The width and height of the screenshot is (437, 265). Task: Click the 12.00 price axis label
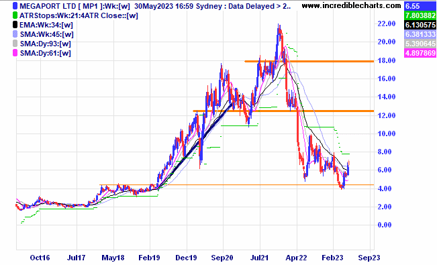(386, 115)
